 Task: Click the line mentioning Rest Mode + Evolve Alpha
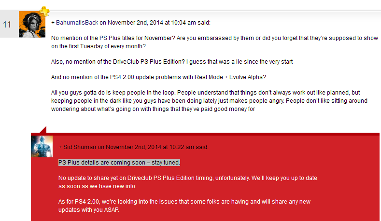click(158, 77)
